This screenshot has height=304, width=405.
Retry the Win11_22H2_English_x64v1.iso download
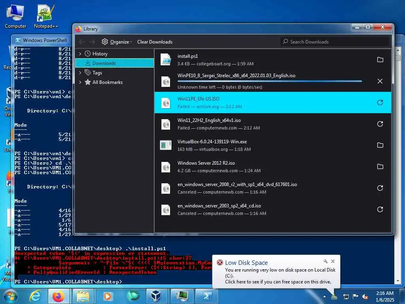click(380, 124)
